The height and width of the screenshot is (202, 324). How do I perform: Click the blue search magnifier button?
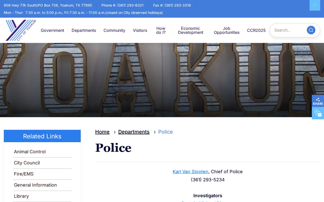[x=311, y=30]
